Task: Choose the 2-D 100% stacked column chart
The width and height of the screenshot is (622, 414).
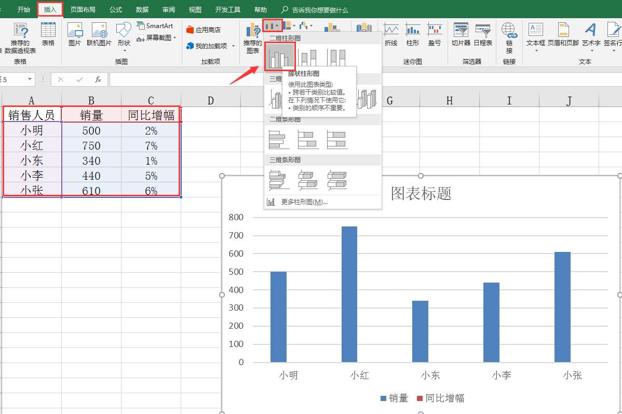Action: [x=337, y=57]
